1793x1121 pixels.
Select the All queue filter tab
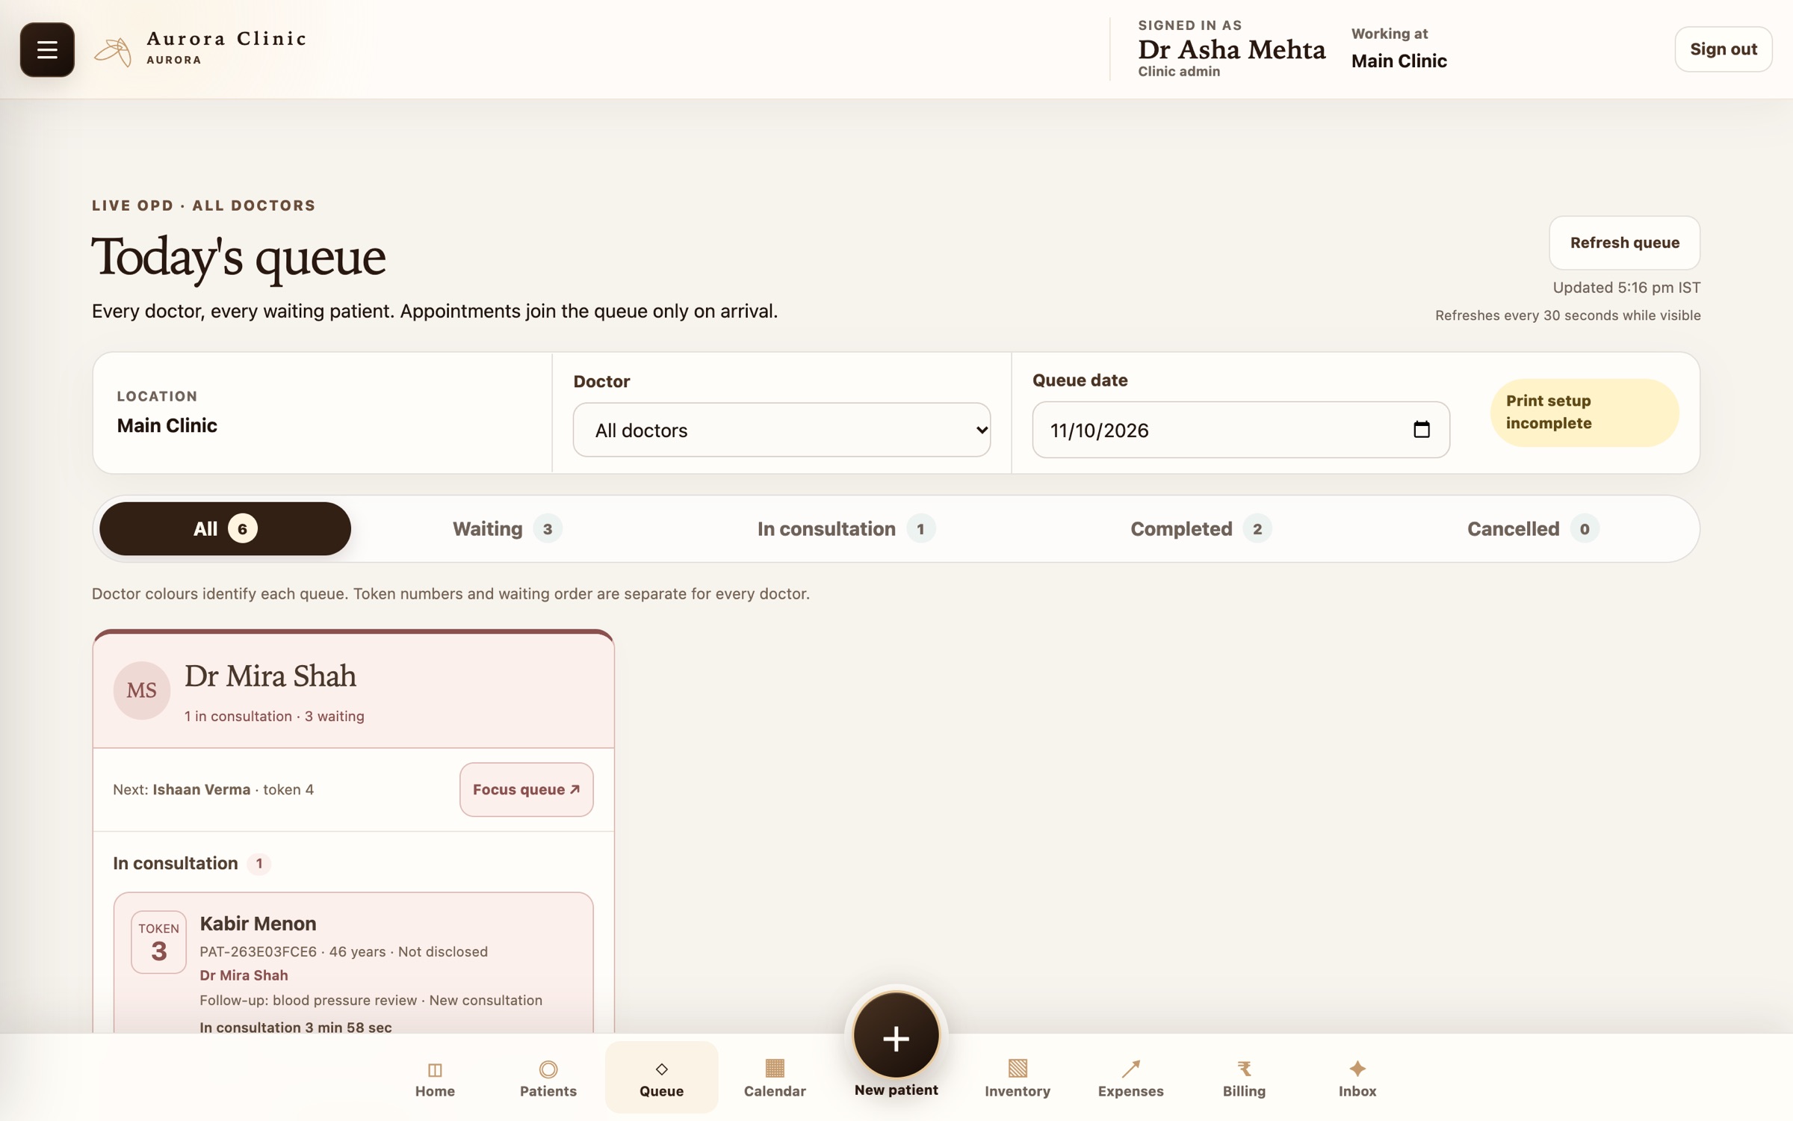pos(225,528)
